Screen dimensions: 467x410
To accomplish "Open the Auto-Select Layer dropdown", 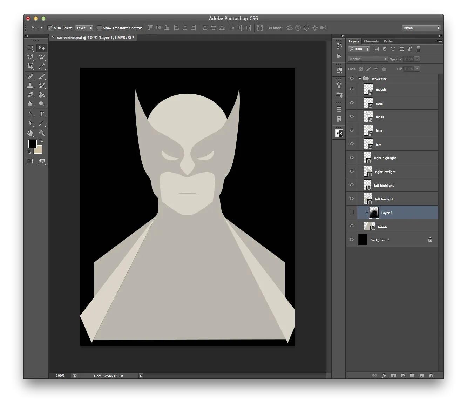I will (84, 28).
